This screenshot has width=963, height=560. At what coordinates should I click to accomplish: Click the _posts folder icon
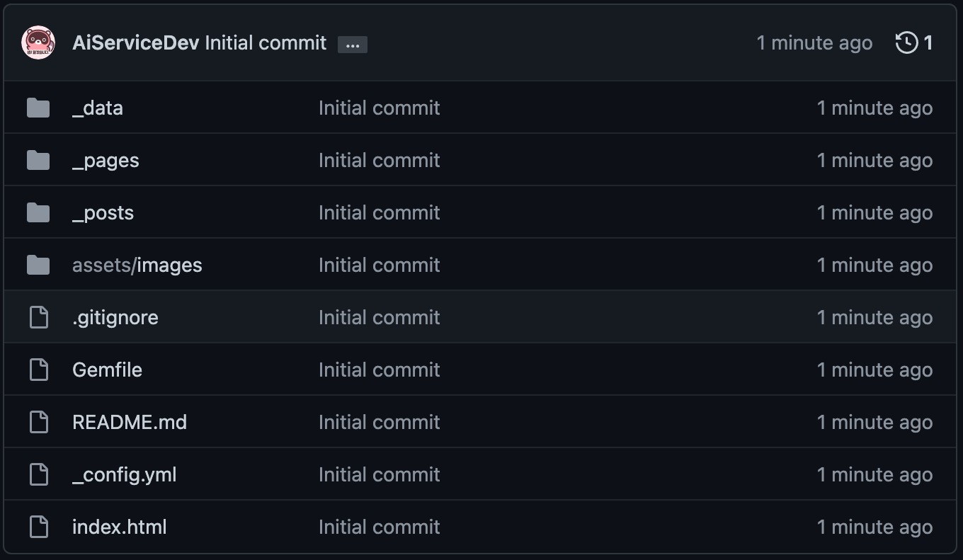pyautogui.click(x=38, y=213)
